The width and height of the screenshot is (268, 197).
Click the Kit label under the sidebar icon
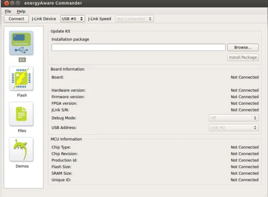(x=22, y=60)
